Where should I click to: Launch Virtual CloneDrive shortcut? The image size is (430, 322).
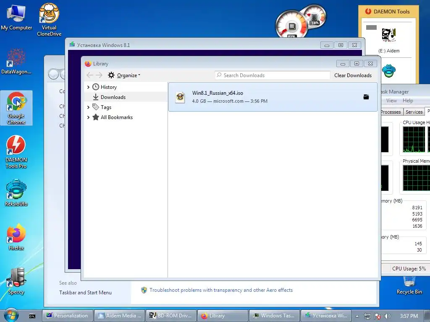point(49,19)
